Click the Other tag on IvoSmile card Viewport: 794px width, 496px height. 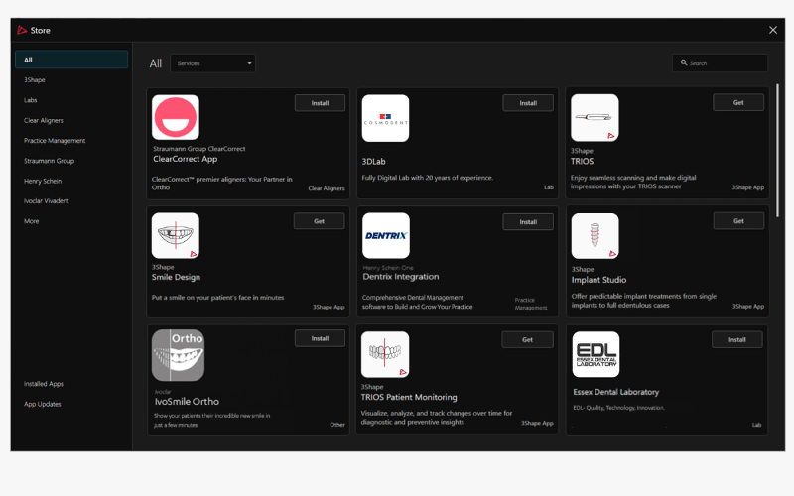coord(337,425)
